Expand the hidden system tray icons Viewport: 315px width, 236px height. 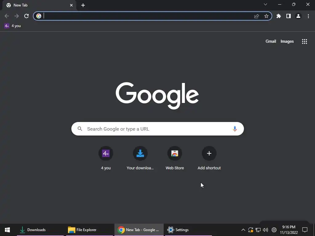coord(243,230)
